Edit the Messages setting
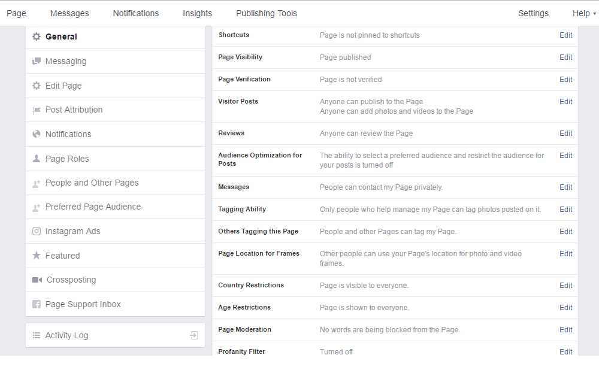 (566, 187)
